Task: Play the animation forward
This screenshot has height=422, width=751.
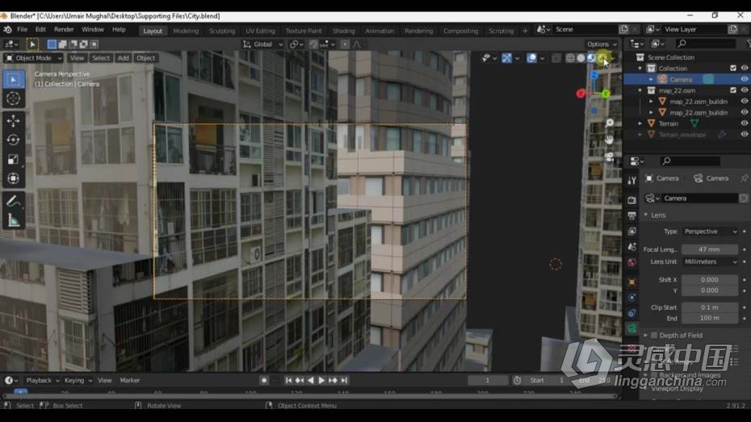Action: [322, 380]
